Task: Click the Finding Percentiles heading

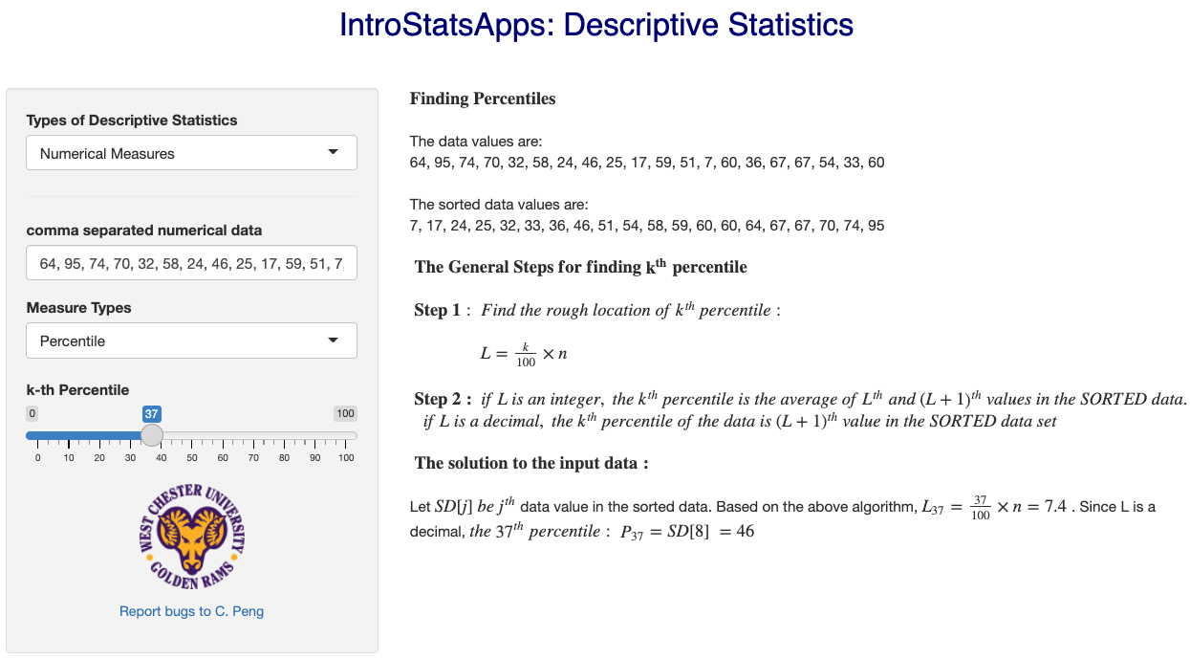Action: click(x=482, y=99)
